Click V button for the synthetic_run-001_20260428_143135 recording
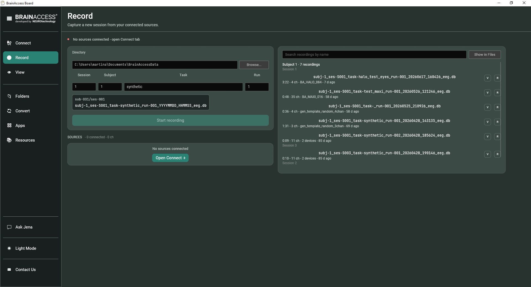The image size is (531, 287). click(x=488, y=122)
